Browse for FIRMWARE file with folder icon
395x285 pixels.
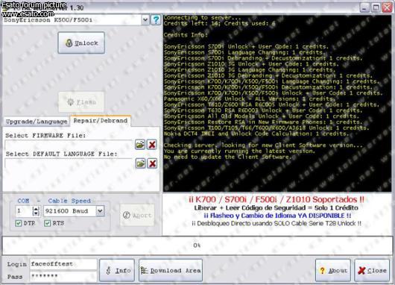(x=140, y=145)
